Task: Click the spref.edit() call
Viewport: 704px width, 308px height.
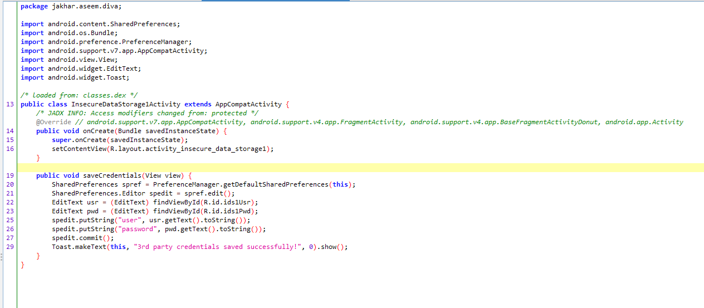Action: pyautogui.click(x=208, y=193)
